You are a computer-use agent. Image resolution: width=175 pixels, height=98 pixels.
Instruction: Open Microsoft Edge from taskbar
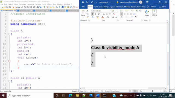click(71, 96)
